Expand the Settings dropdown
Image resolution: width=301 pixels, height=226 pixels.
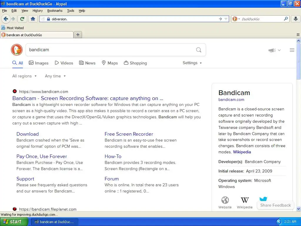[192, 63]
